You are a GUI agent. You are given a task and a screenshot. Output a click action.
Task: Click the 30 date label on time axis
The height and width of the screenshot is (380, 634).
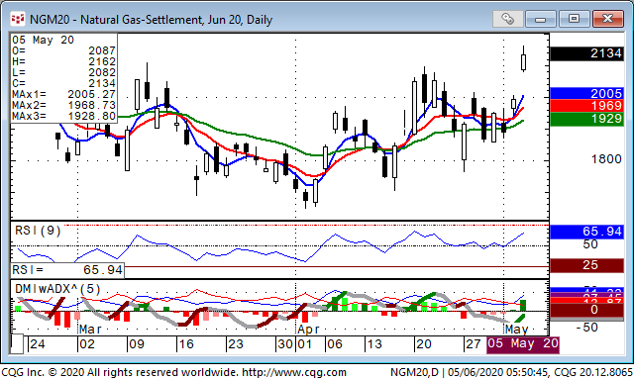(285, 344)
